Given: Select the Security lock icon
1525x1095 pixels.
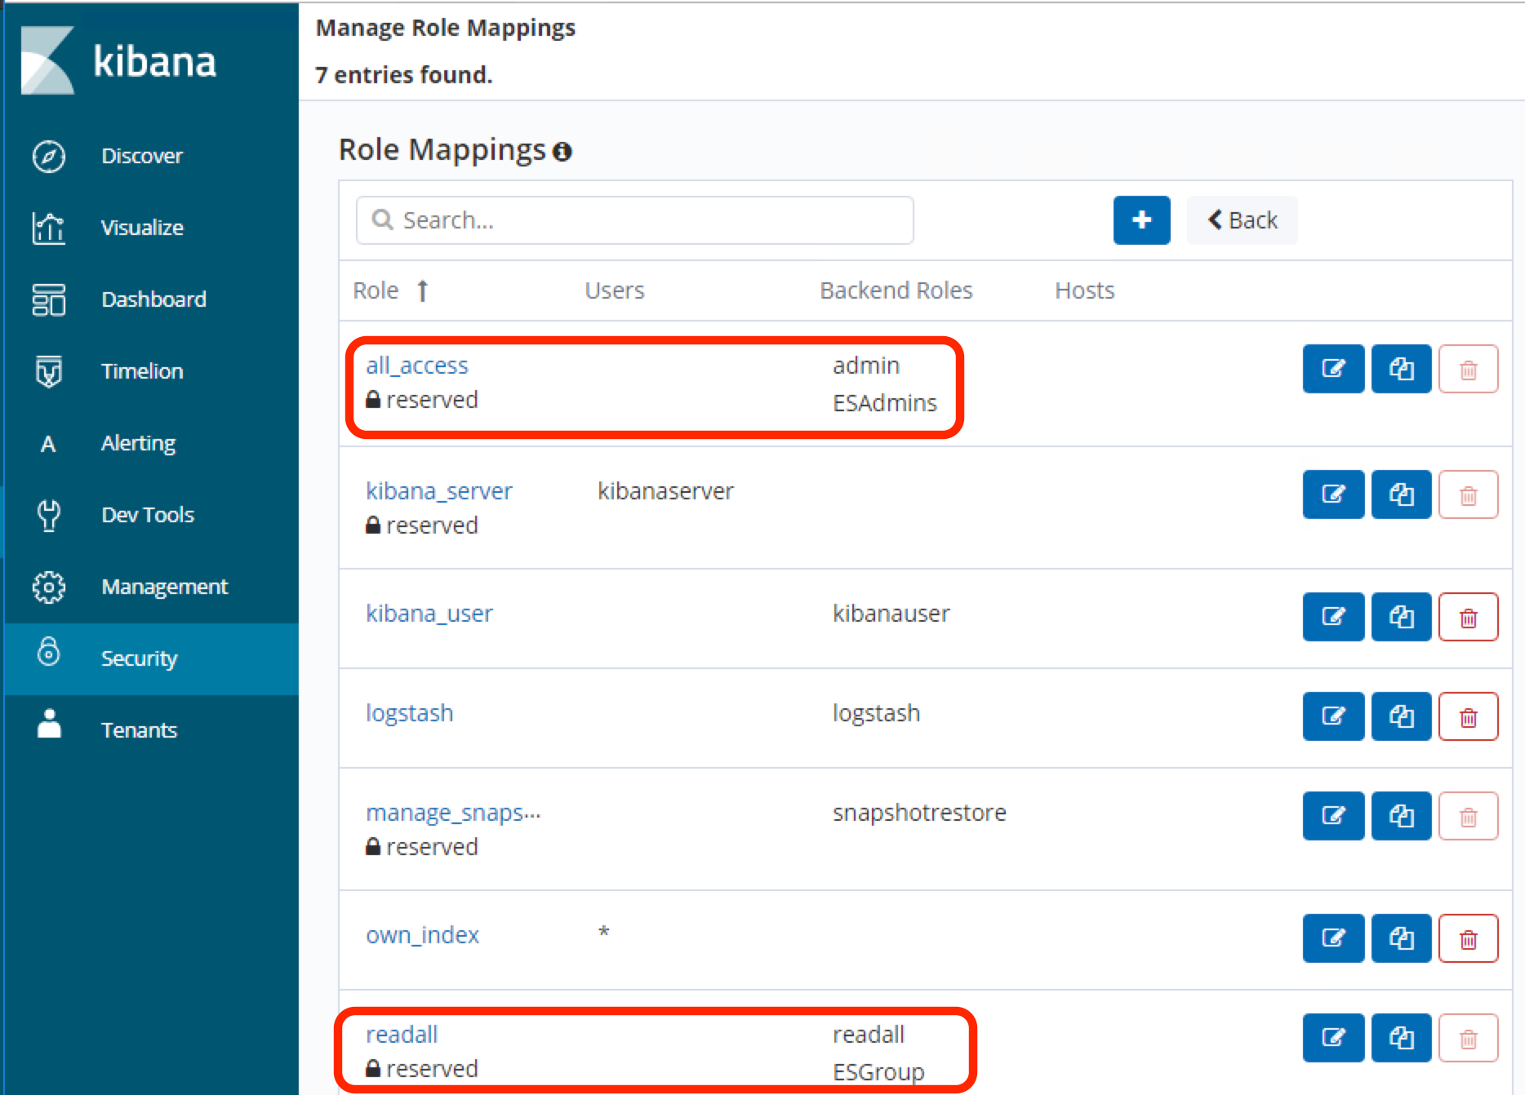Looking at the screenshot, I should [48, 658].
